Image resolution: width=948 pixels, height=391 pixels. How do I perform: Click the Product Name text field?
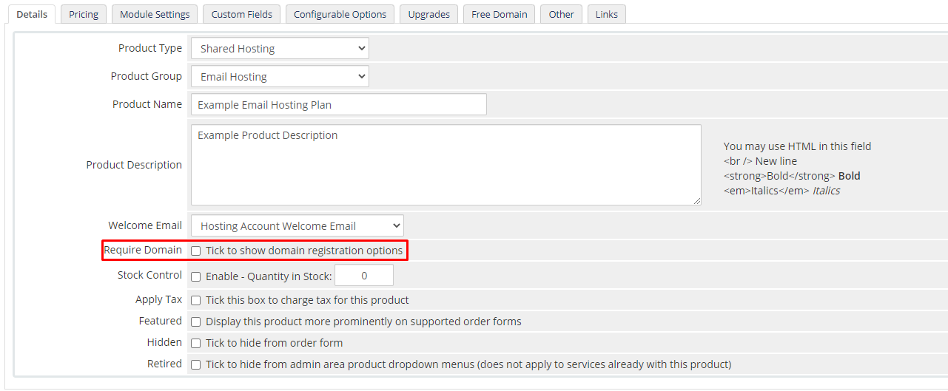[338, 105]
